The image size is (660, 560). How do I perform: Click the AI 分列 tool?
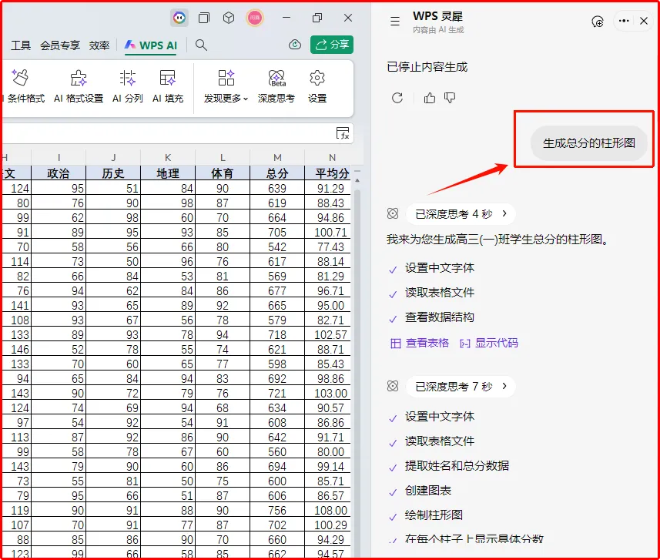(128, 86)
